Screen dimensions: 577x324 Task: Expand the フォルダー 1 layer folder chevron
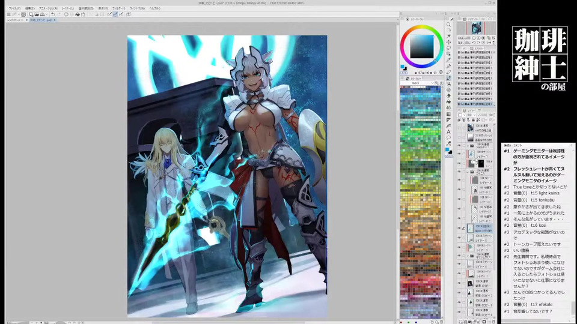click(468, 145)
